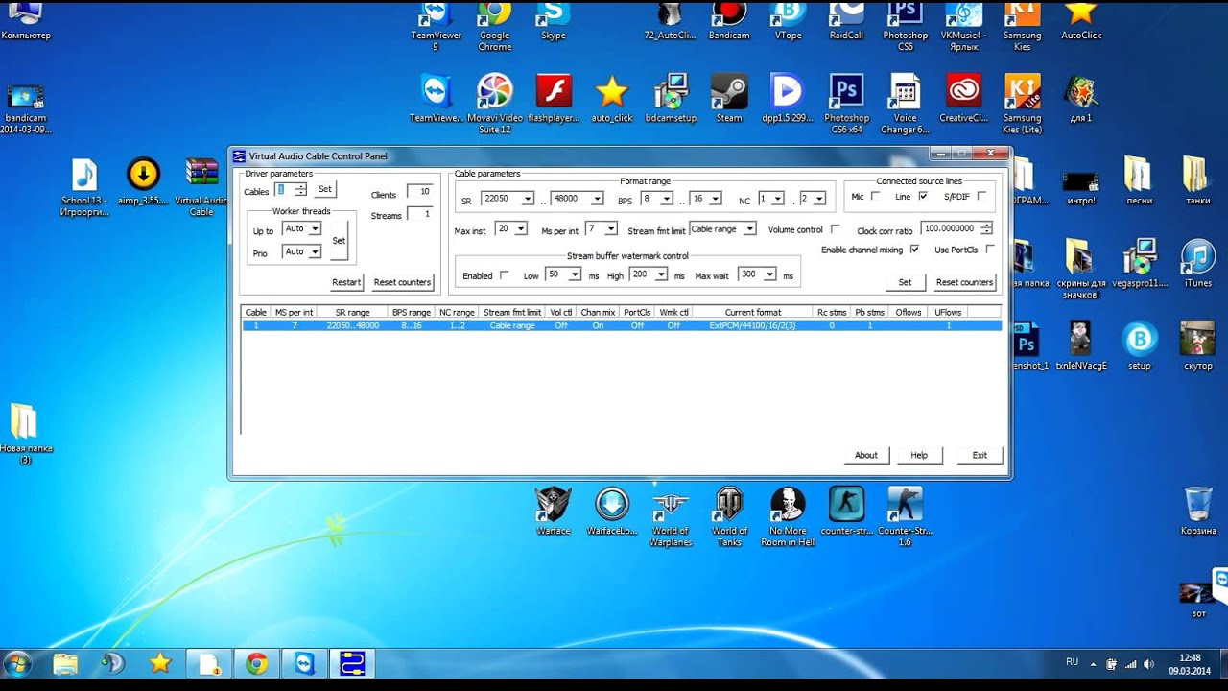
Task: Click the SR range column header
Action: [x=352, y=312]
